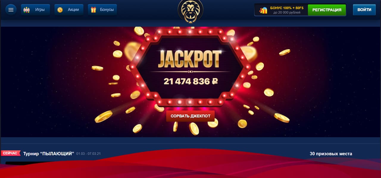The image size is (381, 178).
Task: Click the red СЕЙЧАС badge
Action: coord(10,153)
